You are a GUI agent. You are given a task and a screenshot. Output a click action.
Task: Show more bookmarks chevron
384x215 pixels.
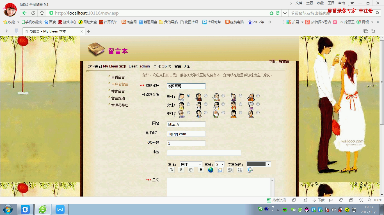click(x=269, y=22)
